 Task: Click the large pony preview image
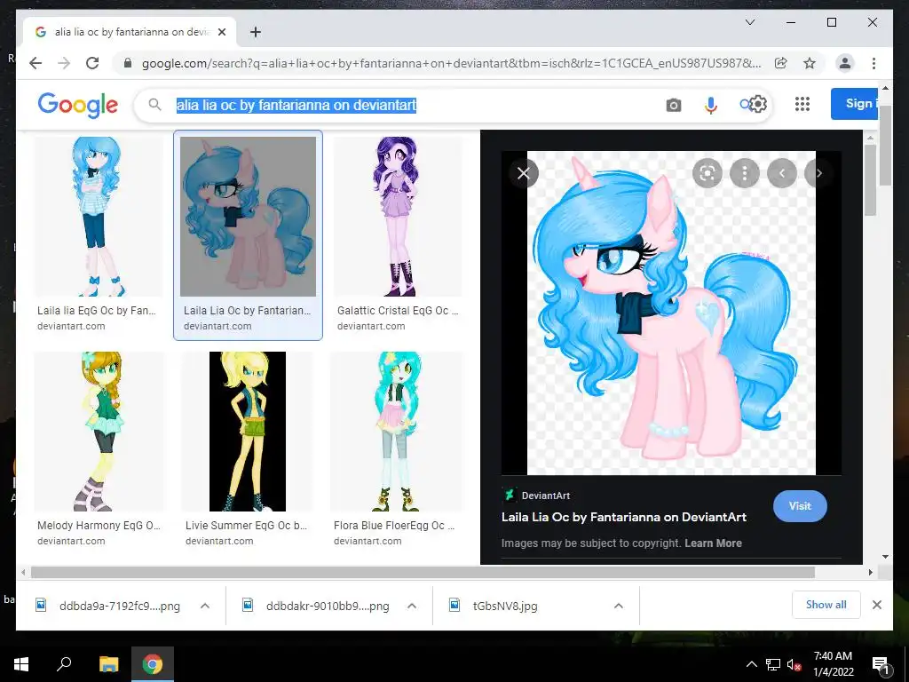[x=671, y=313]
